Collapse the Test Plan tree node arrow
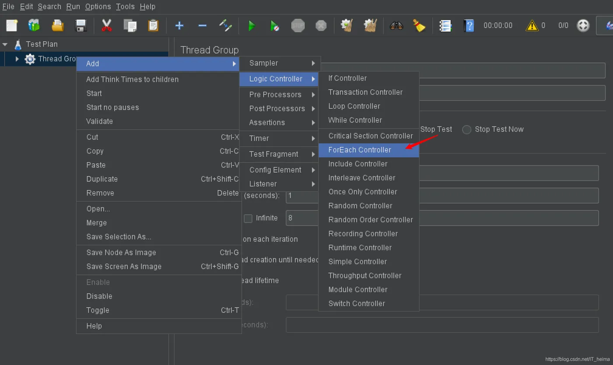The width and height of the screenshot is (613, 365). click(x=5, y=44)
